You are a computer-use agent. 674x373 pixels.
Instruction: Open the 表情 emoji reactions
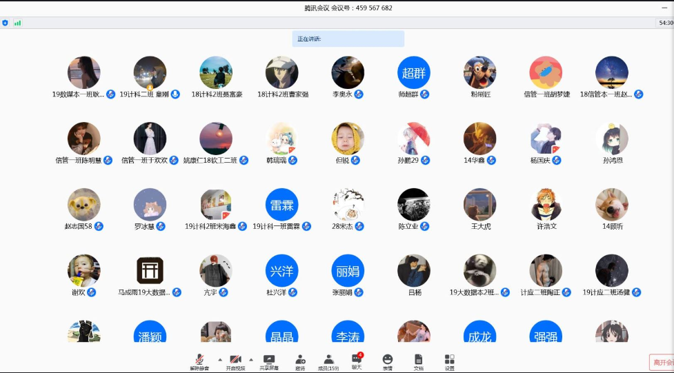pyautogui.click(x=388, y=362)
